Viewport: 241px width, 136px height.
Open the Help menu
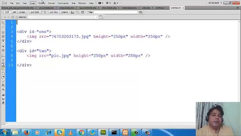click(91, 3)
